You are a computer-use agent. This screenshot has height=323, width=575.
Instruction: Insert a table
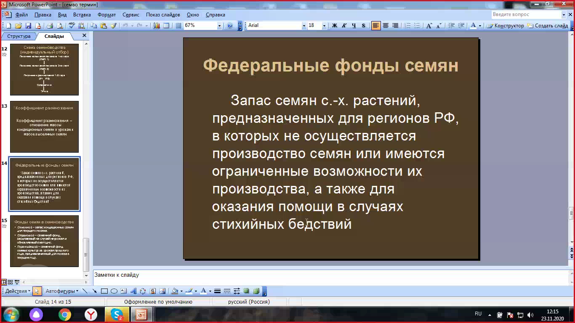coord(166,26)
